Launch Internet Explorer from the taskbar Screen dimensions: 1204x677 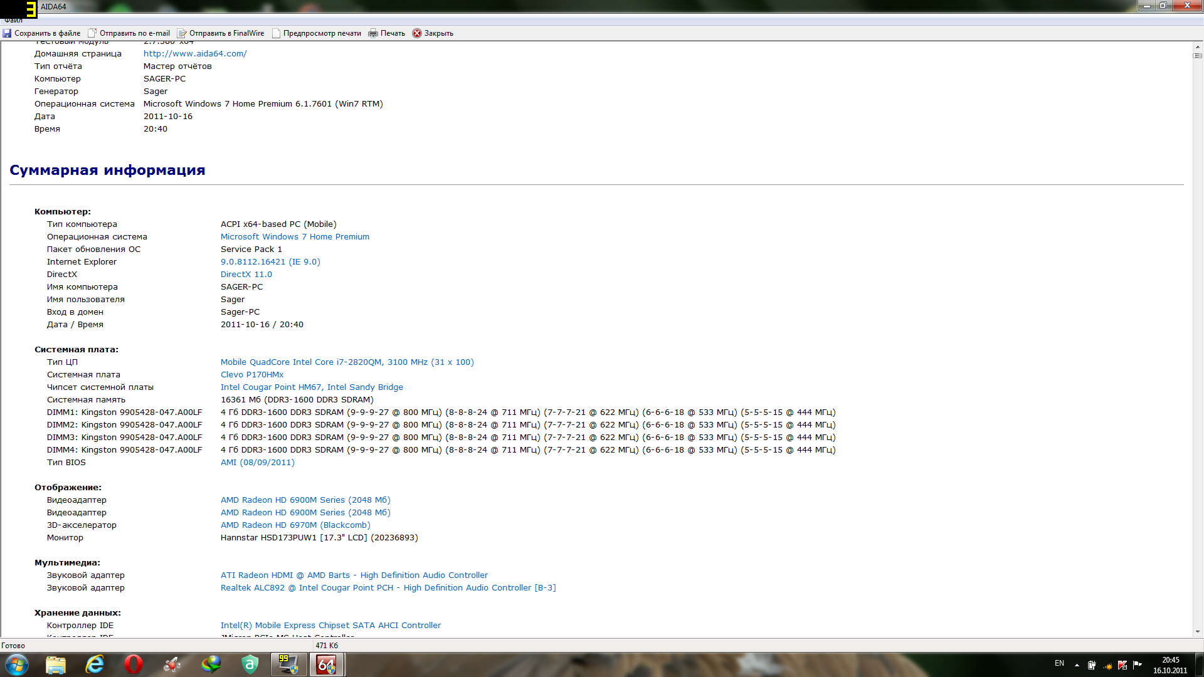(x=95, y=664)
